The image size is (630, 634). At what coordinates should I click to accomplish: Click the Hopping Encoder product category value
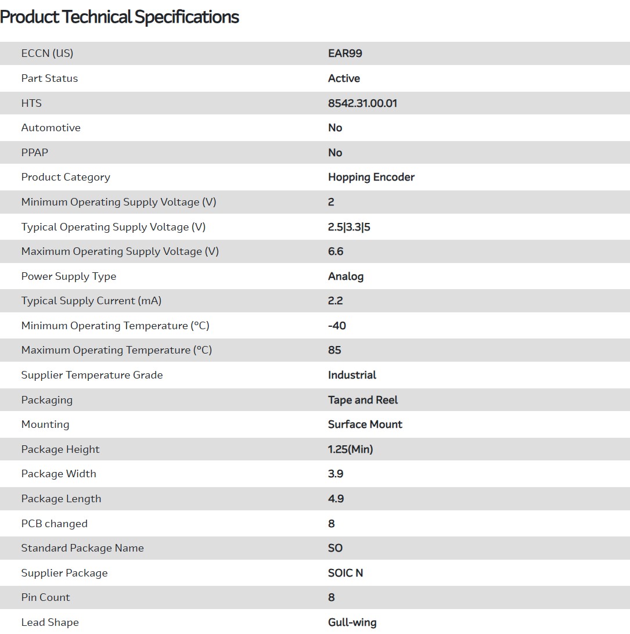coord(371,177)
